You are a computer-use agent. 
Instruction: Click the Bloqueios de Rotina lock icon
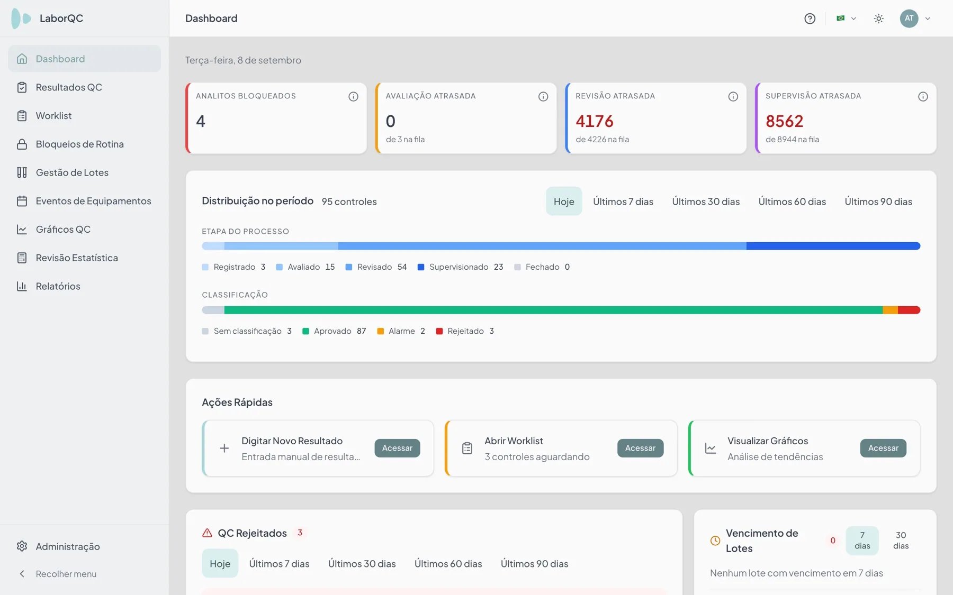pyautogui.click(x=22, y=144)
